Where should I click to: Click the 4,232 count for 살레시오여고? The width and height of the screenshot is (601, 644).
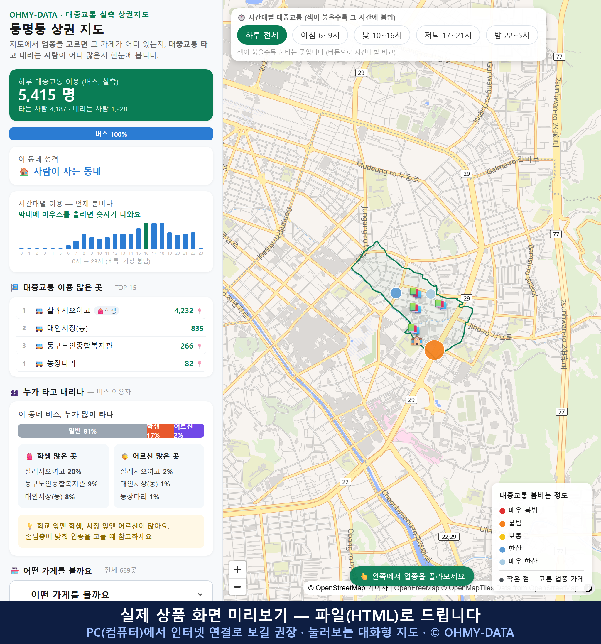click(184, 311)
